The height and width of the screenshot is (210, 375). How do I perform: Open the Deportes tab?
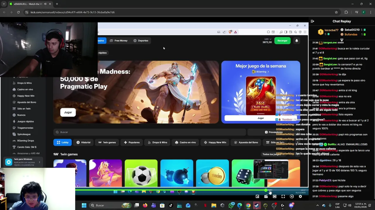click(141, 41)
